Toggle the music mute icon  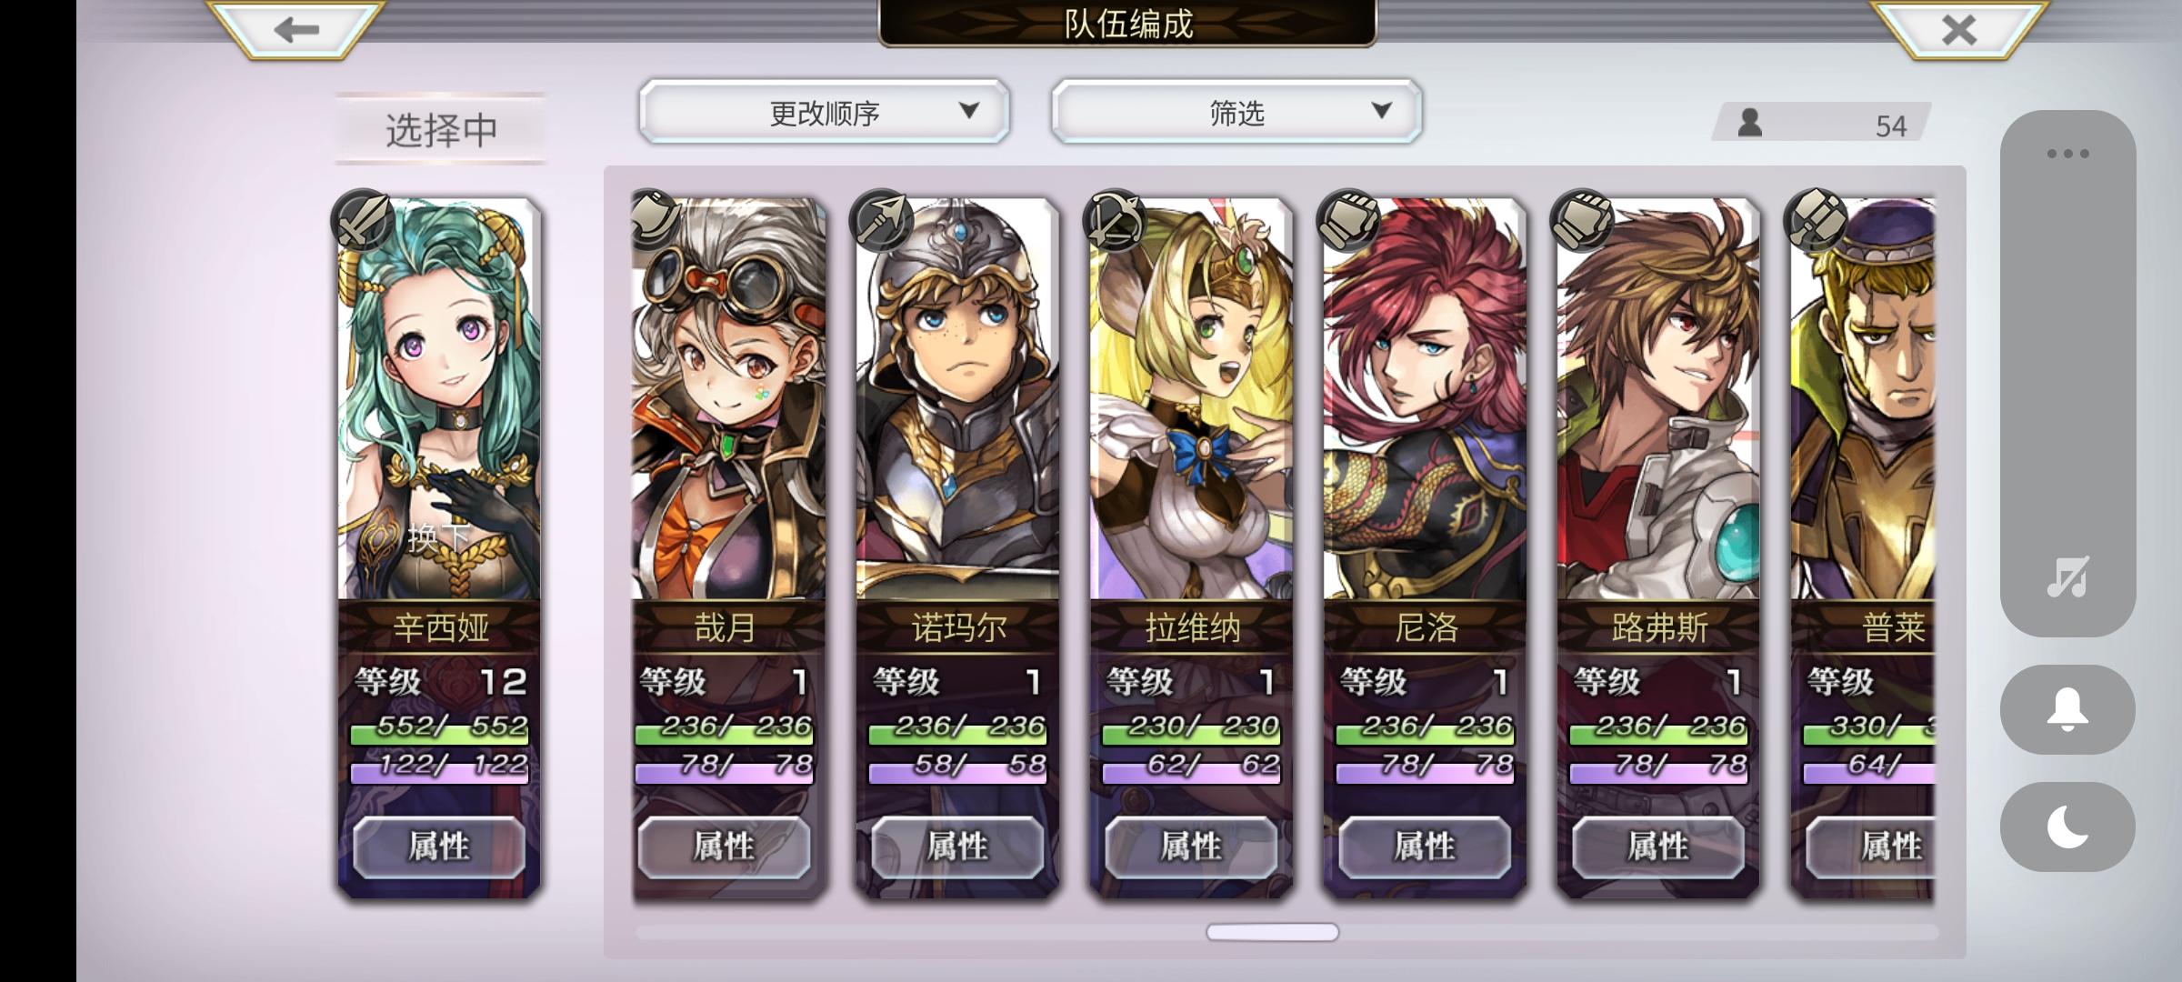(2067, 576)
